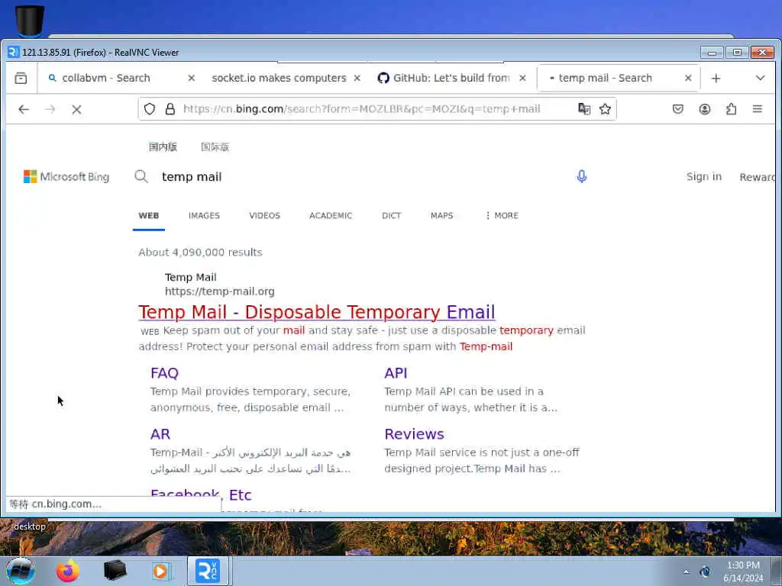The image size is (782, 586).
Task: Close the socket.io tab
Action: (x=357, y=79)
